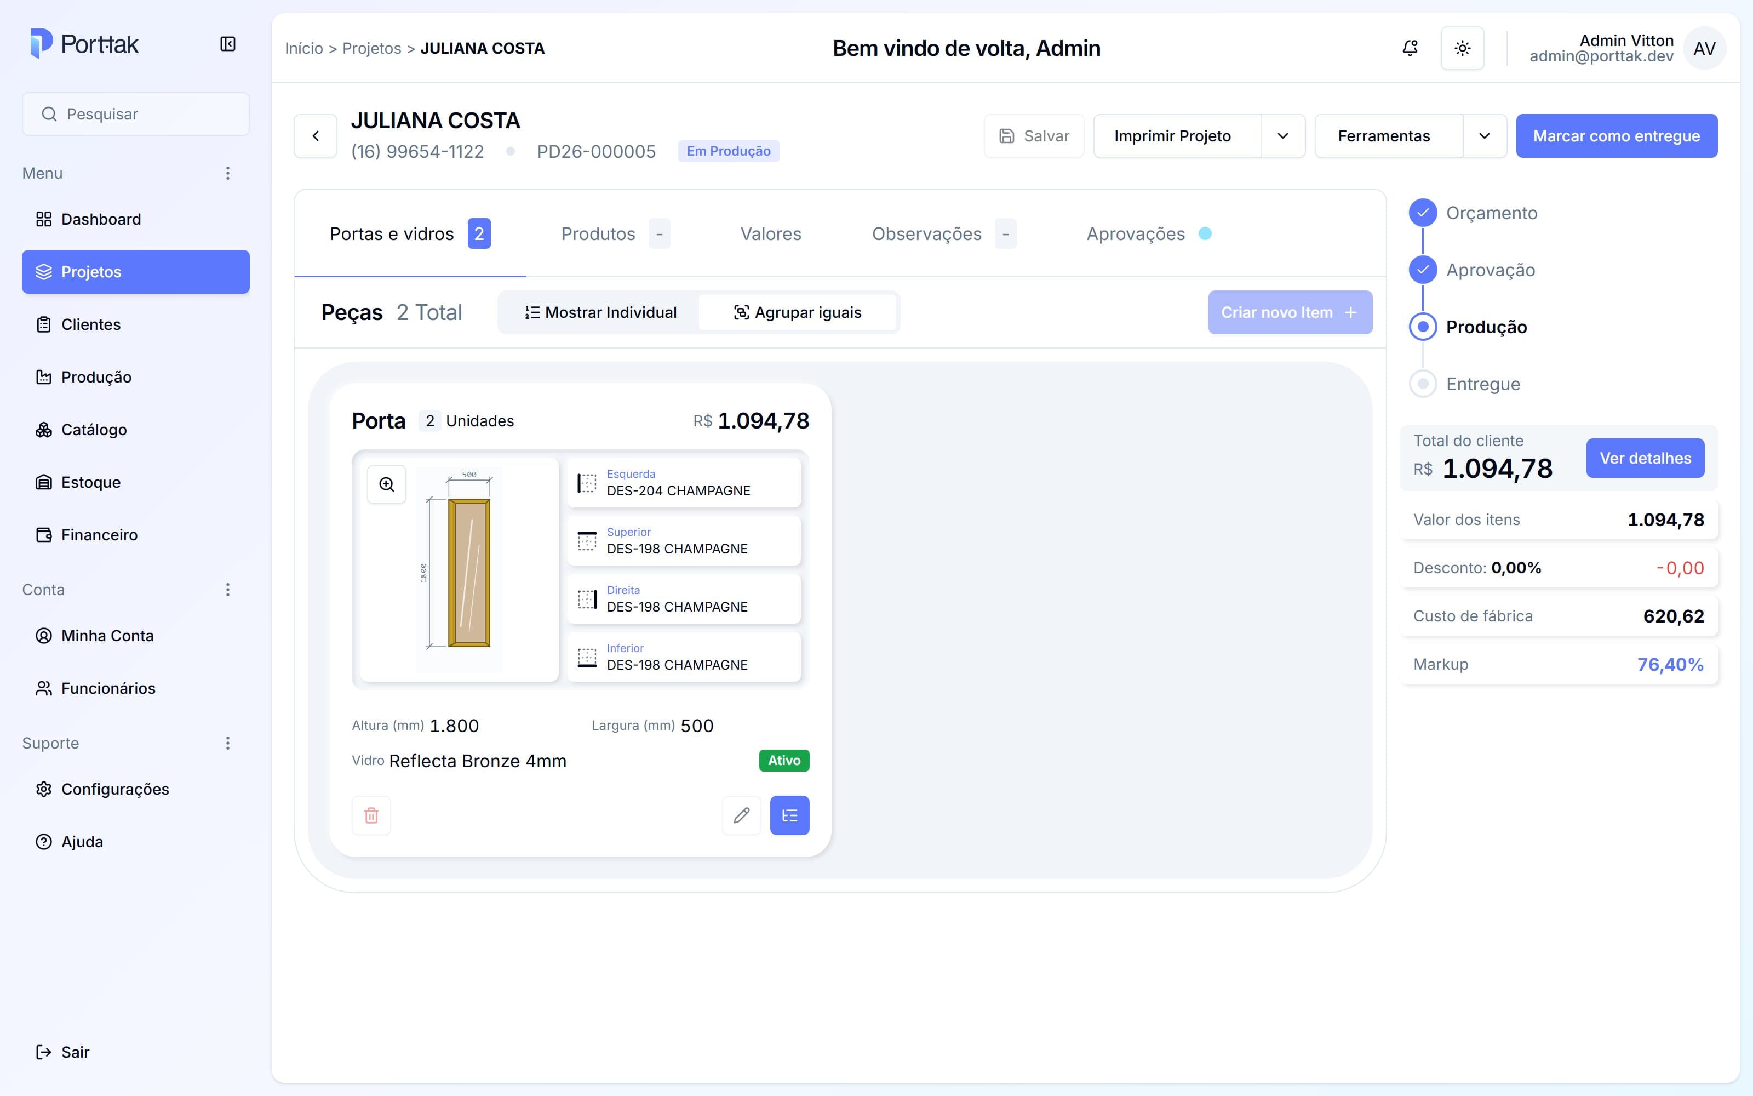Click Salvar button
The height and width of the screenshot is (1096, 1753).
tap(1034, 135)
